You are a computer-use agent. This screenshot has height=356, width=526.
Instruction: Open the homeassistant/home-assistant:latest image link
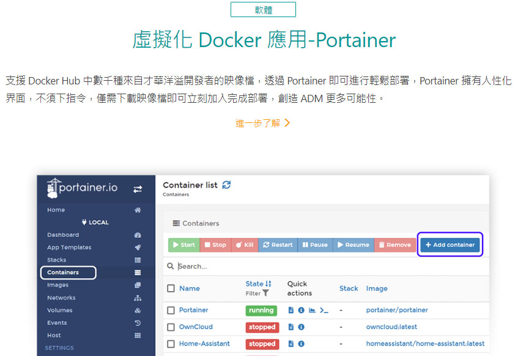pos(425,344)
